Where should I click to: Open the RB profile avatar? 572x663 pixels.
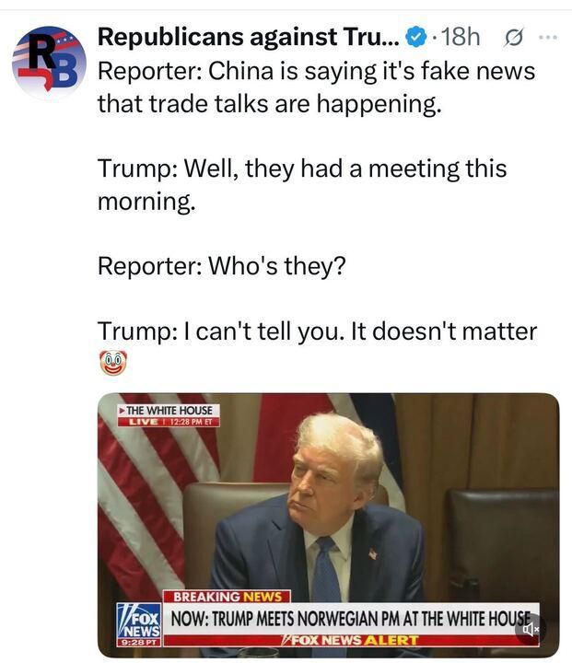49,62
